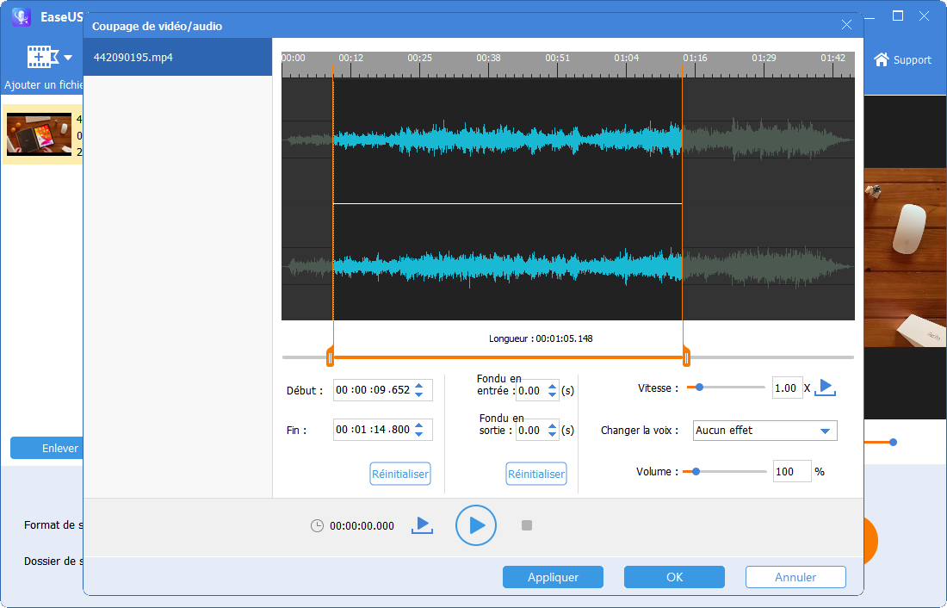Click the large Play button
The width and height of the screenshot is (947, 608).
click(x=476, y=525)
